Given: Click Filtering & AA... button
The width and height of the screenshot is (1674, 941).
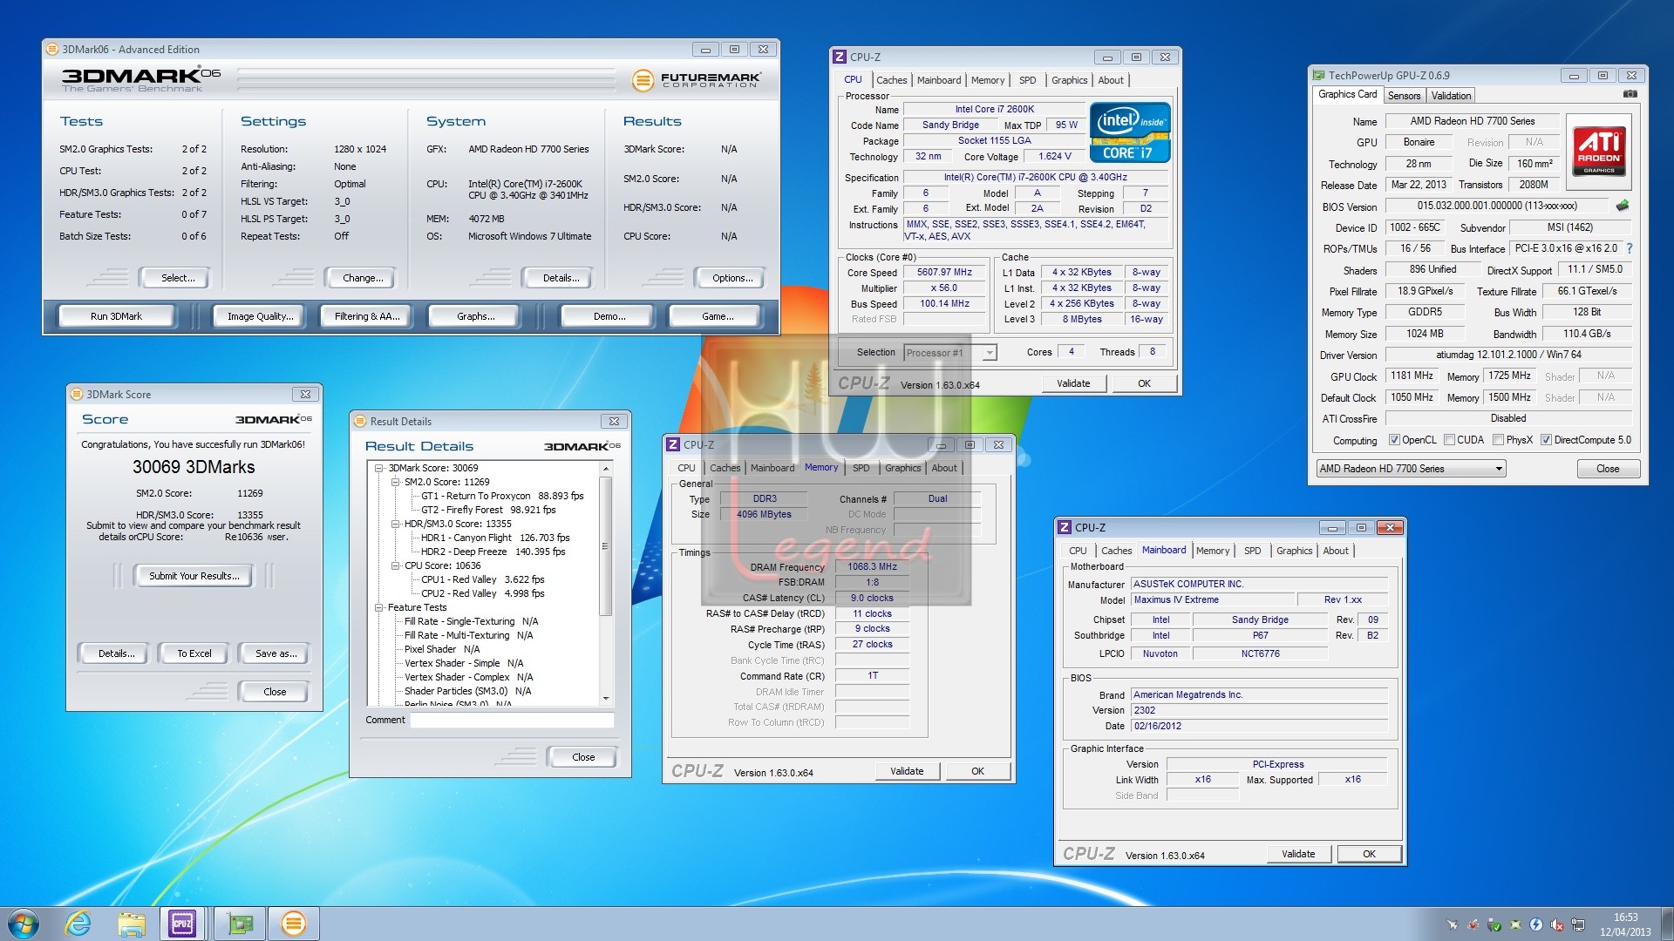Looking at the screenshot, I should click(x=367, y=316).
